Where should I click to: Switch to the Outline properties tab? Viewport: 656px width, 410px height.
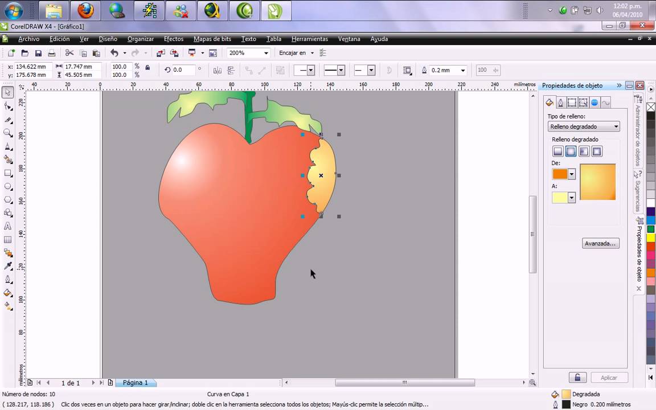click(x=560, y=102)
